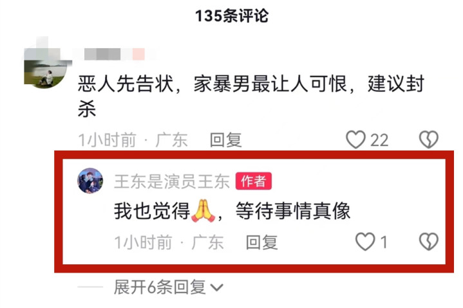
Task: Like the author's reply with heart icon
Action: point(365,242)
